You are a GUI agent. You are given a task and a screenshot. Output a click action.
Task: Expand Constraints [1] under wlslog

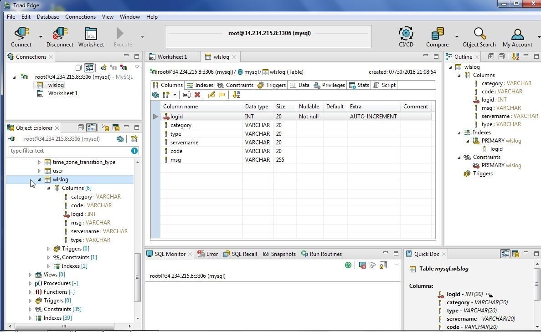(x=48, y=257)
